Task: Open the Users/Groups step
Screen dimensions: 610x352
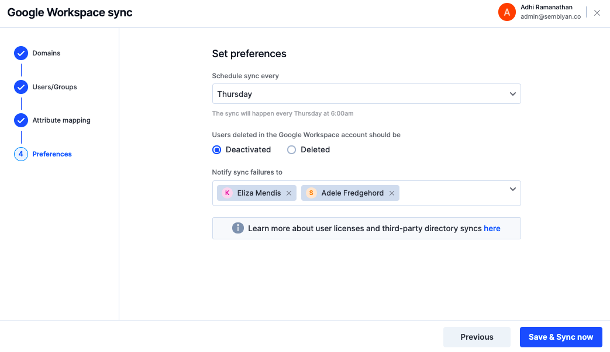Action: tap(54, 87)
